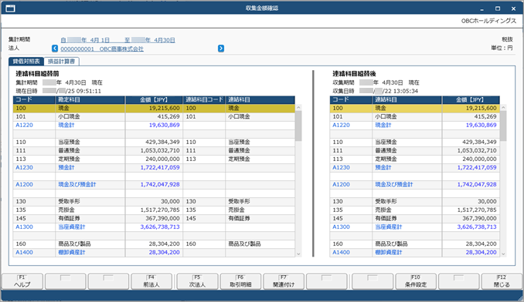Select the 1,742,047,928 total in the right table
Image resolution: width=524 pixels, height=302 pixels.
pos(477,184)
